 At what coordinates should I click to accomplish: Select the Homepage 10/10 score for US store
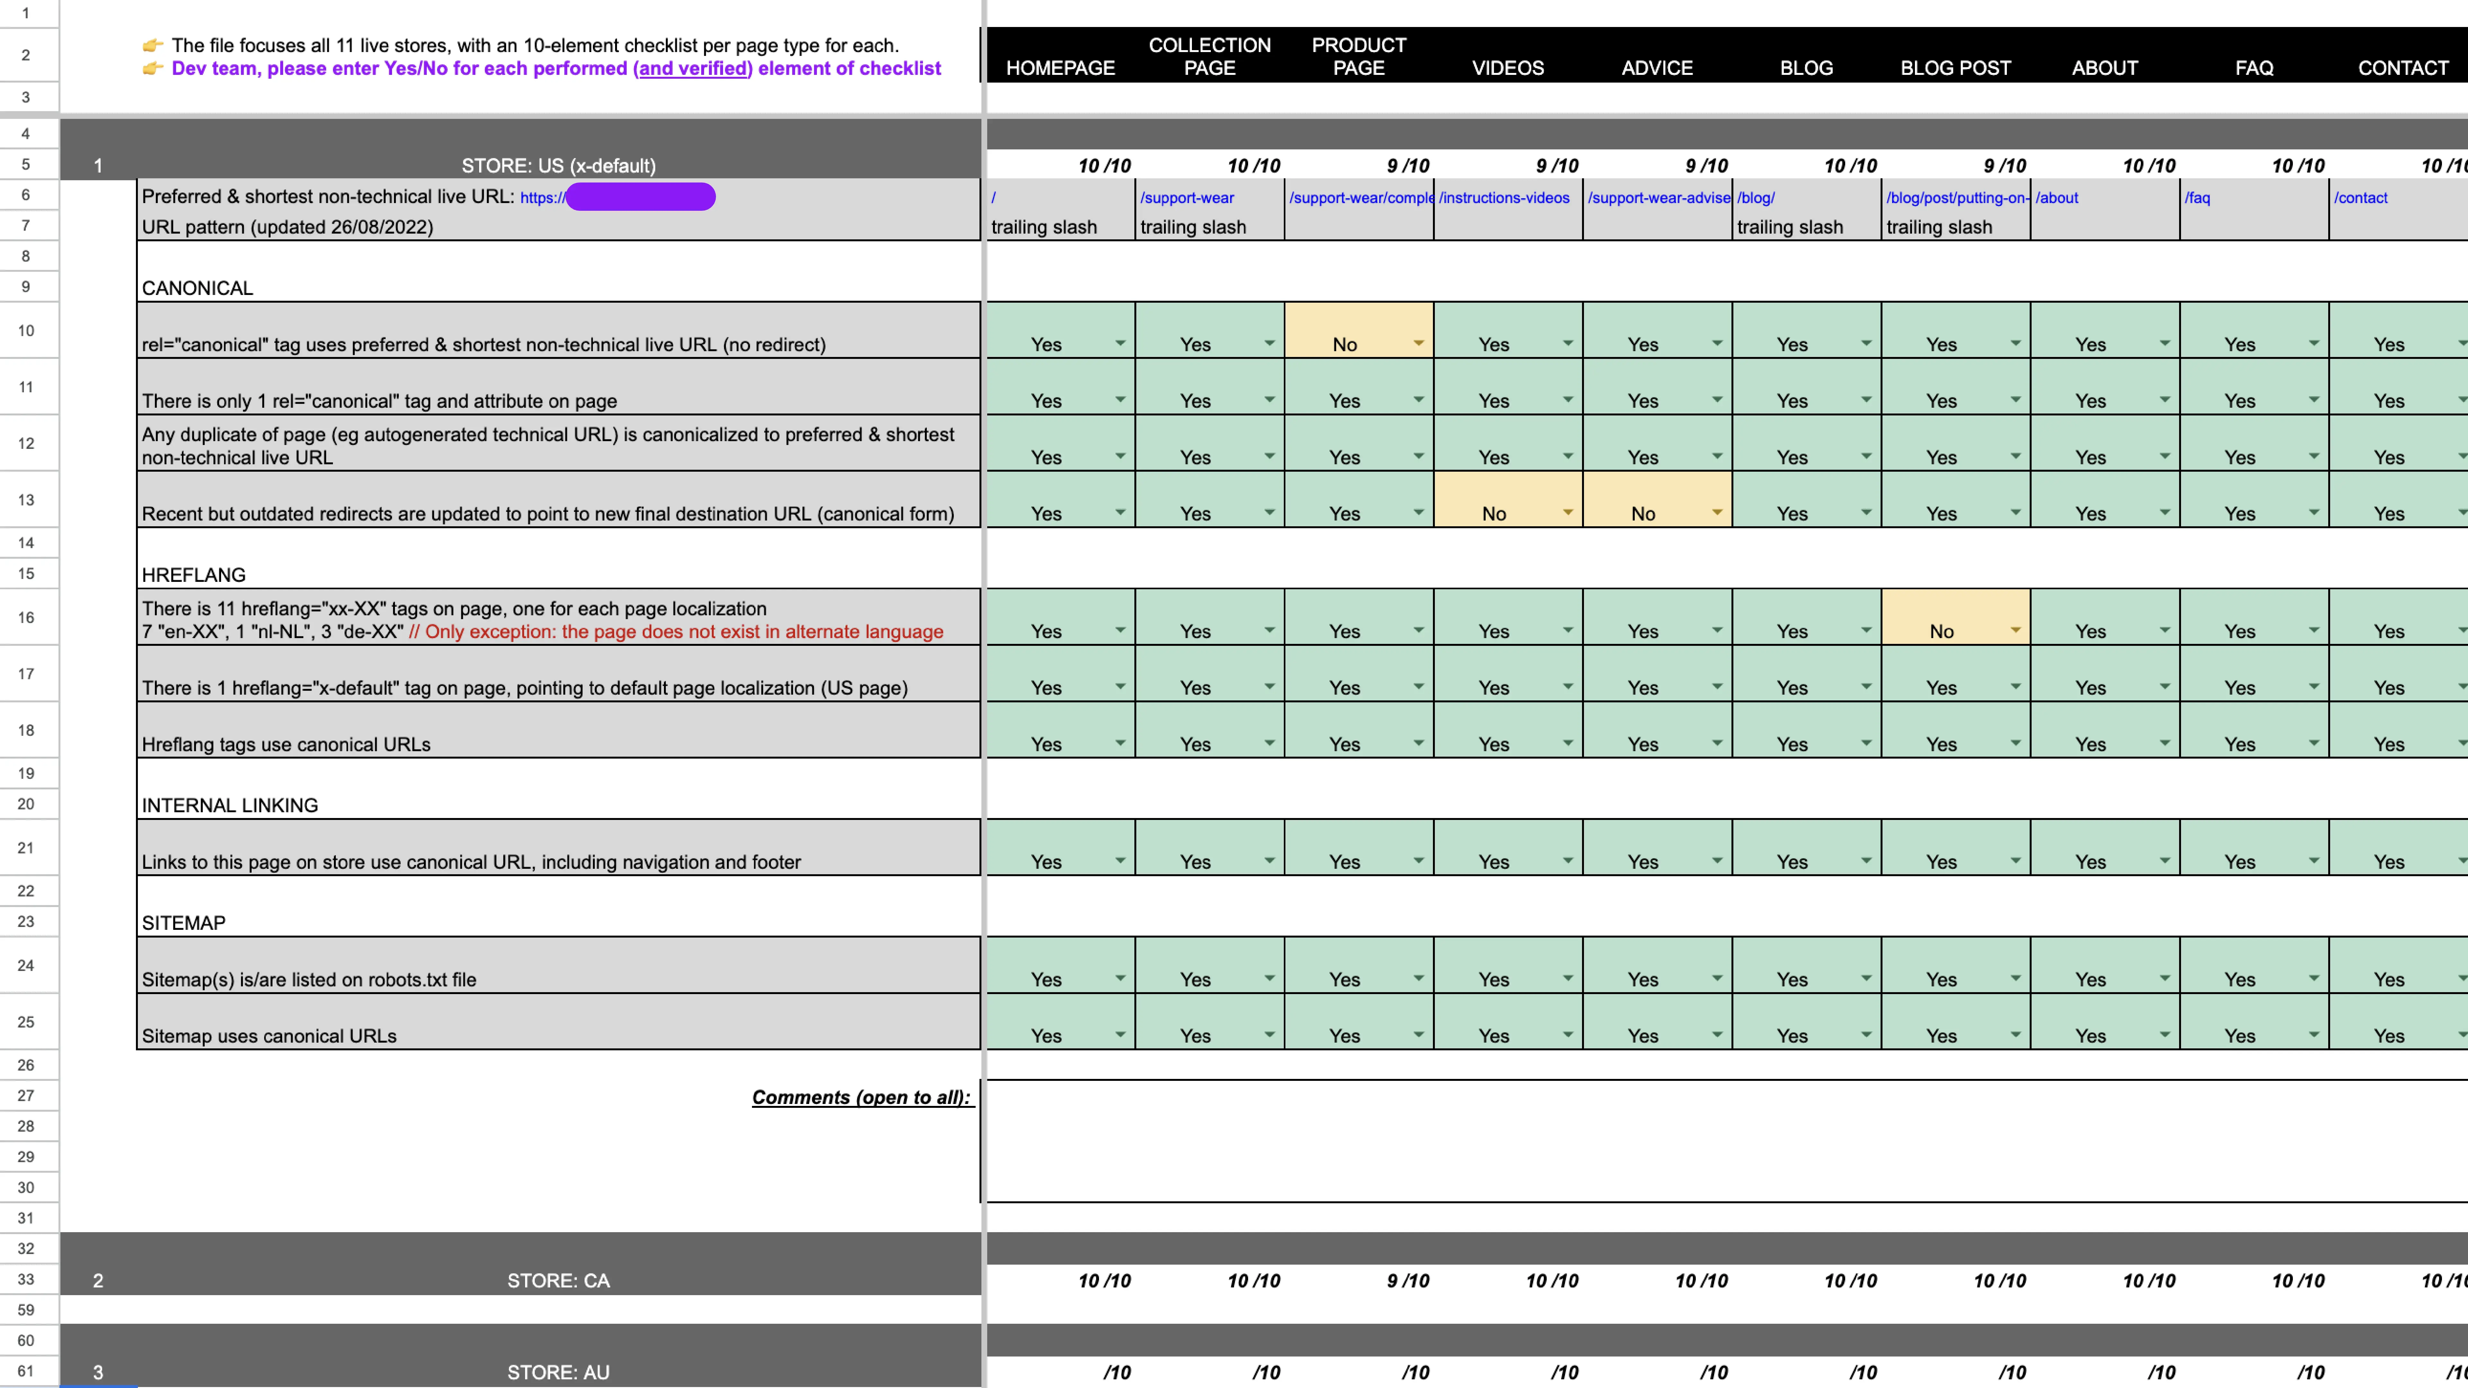[1060, 165]
